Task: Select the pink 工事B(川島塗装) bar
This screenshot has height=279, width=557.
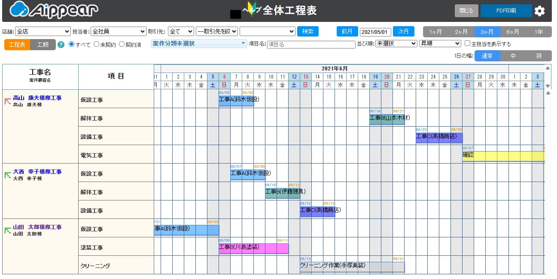Action: (x=254, y=249)
